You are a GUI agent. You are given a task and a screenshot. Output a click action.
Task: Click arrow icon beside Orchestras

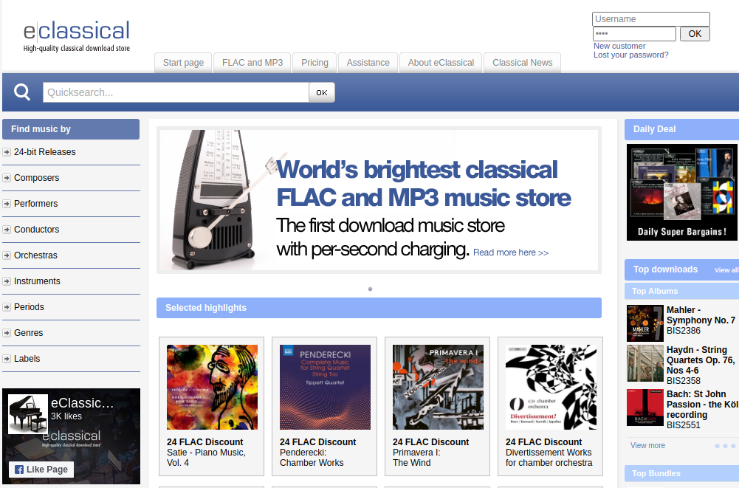point(7,255)
